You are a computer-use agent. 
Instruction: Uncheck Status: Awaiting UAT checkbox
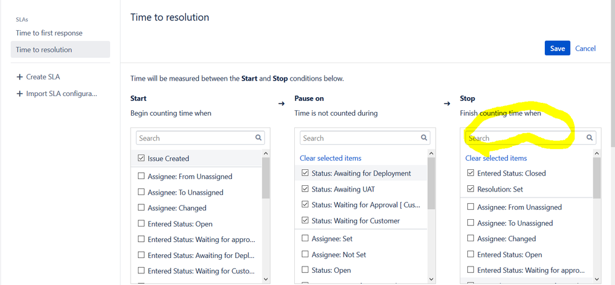tap(305, 189)
